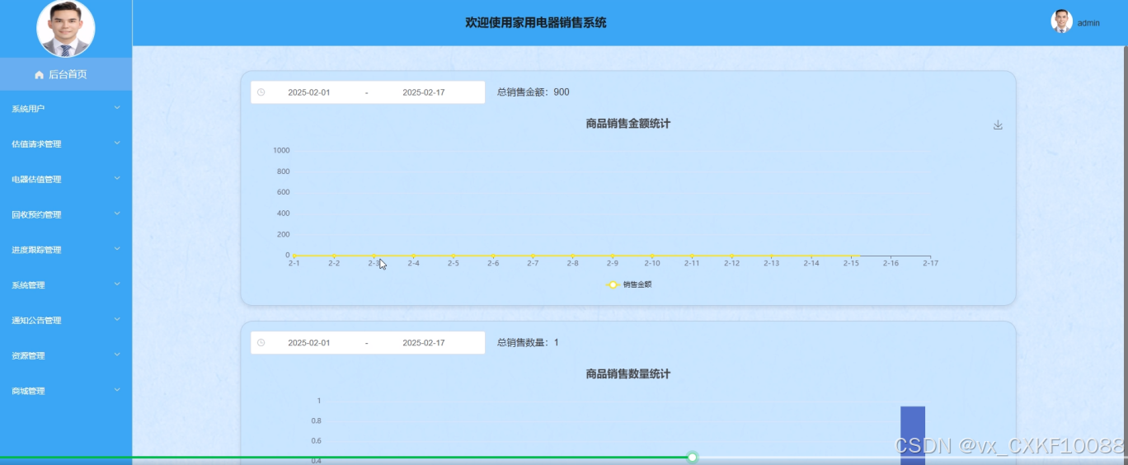Open the 系统用户 menu label
Image resolution: width=1128 pixels, height=465 pixels.
(x=28, y=109)
